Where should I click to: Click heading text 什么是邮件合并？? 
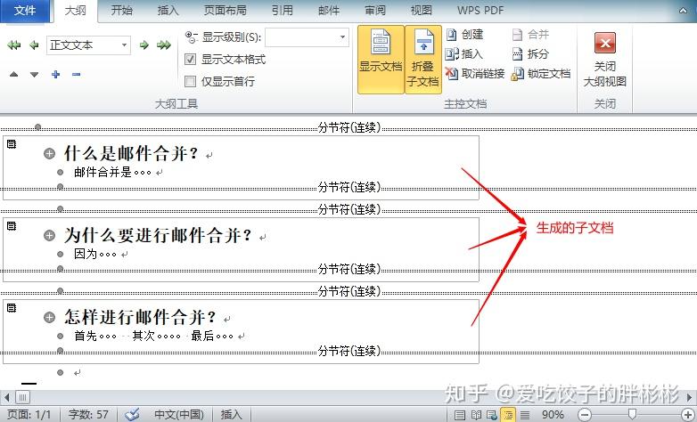click(132, 154)
